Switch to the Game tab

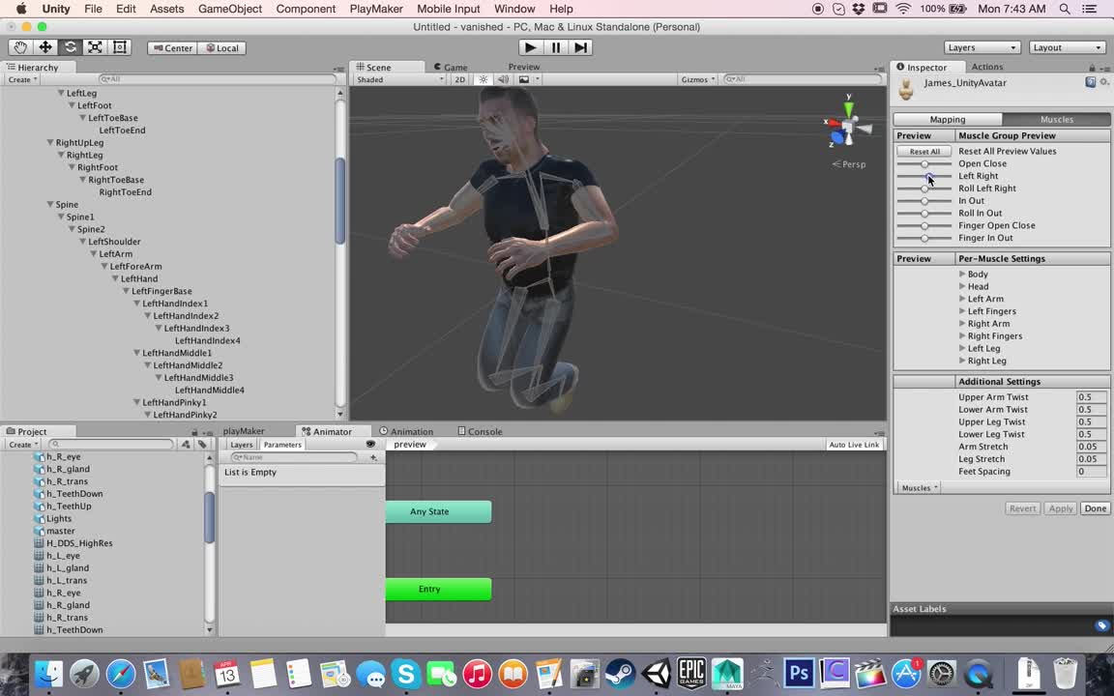coord(451,67)
